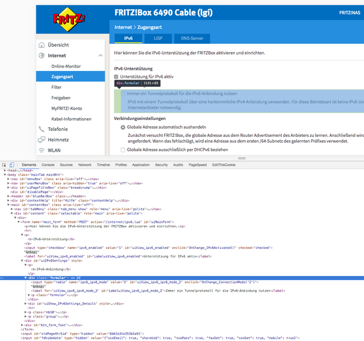Screen dimensions: 364x341
Task: Switch to DevTools Console tab
Action: coord(48,165)
